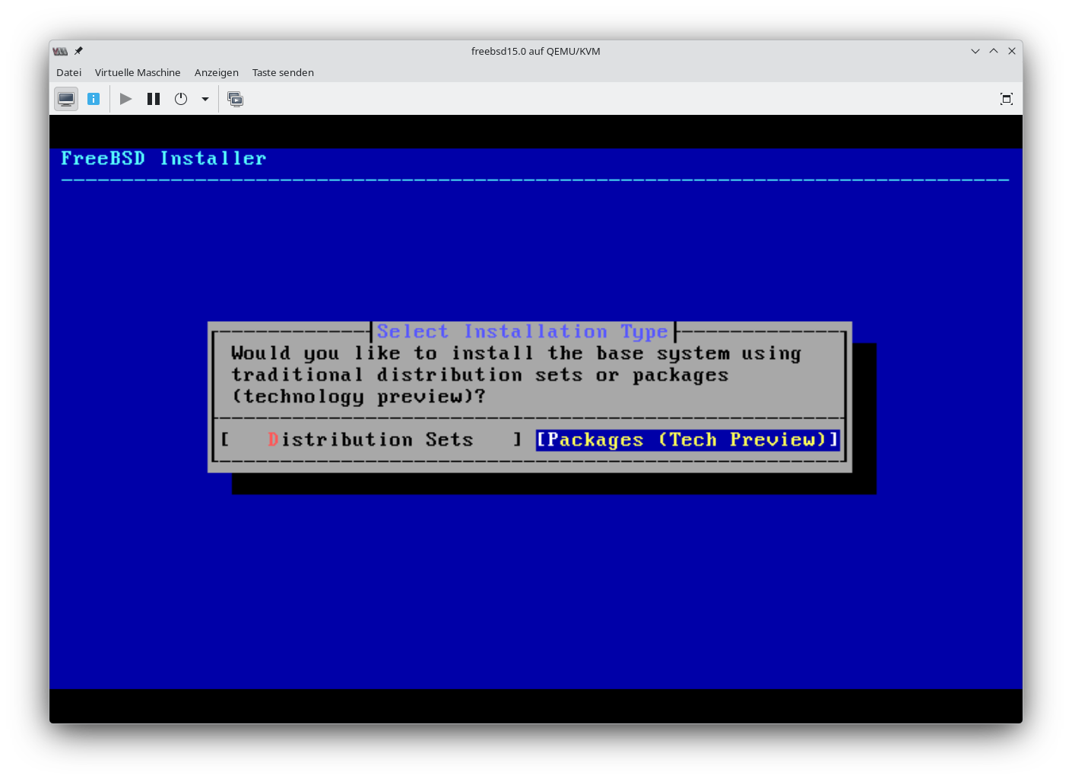This screenshot has height=782, width=1072.
Task: Click the FreeBSD Installer header text
Action: click(163, 158)
